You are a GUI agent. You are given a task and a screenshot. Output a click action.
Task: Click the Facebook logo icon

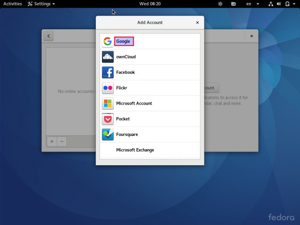click(x=107, y=72)
